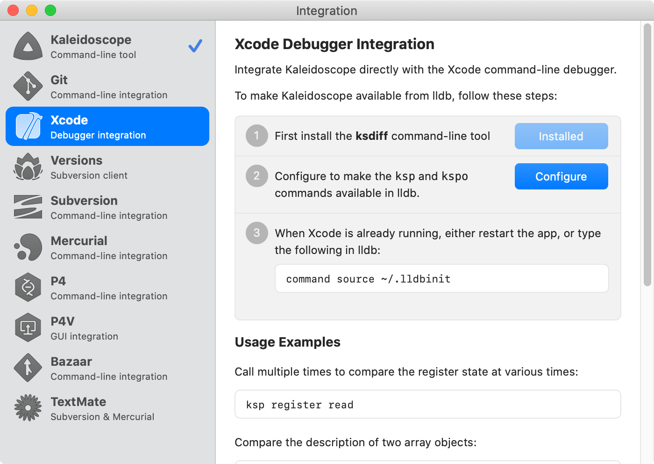Click the vertical scrollbar on right
The width and height of the screenshot is (654, 464).
click(x=647, y=154)
